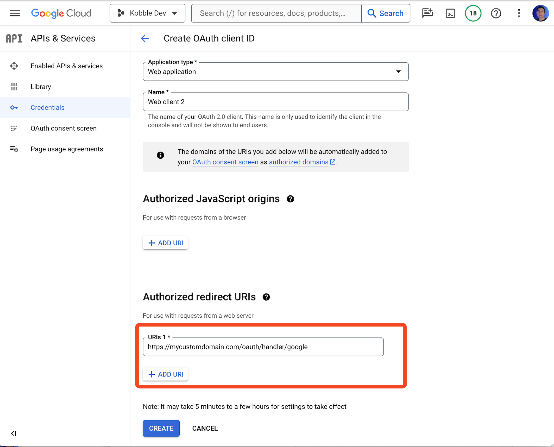
Task: Activate Cloud Shell terminal icon
Action: (450, 13)
